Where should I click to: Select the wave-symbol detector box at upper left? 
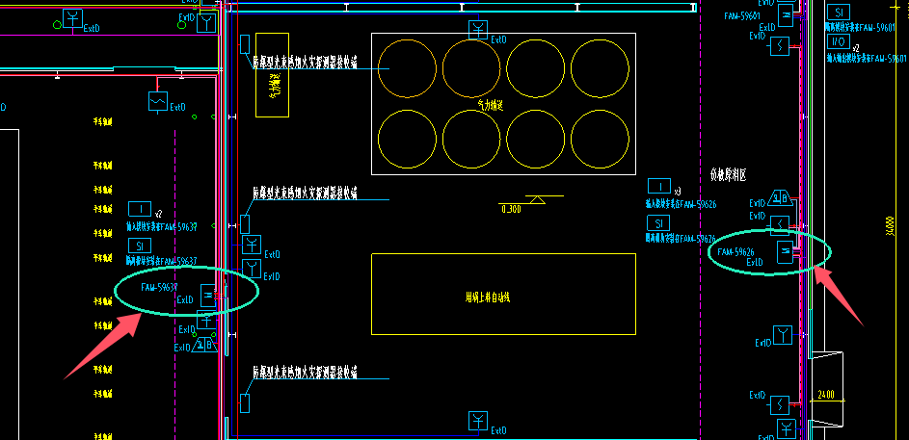[x=158, y=101]
